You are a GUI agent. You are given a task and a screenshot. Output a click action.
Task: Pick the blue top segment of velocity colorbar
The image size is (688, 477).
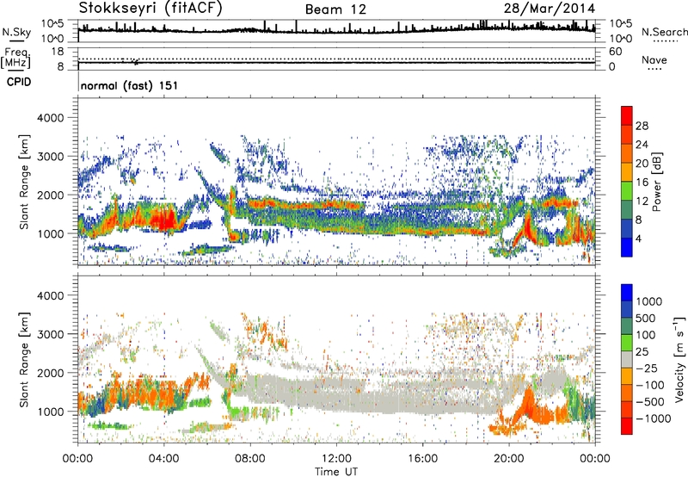[x=627, y=293]
